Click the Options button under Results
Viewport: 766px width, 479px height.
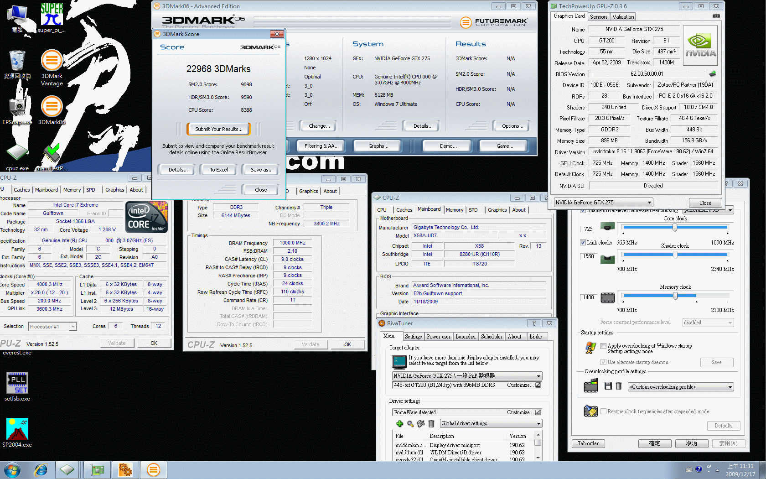click(512, 126)
